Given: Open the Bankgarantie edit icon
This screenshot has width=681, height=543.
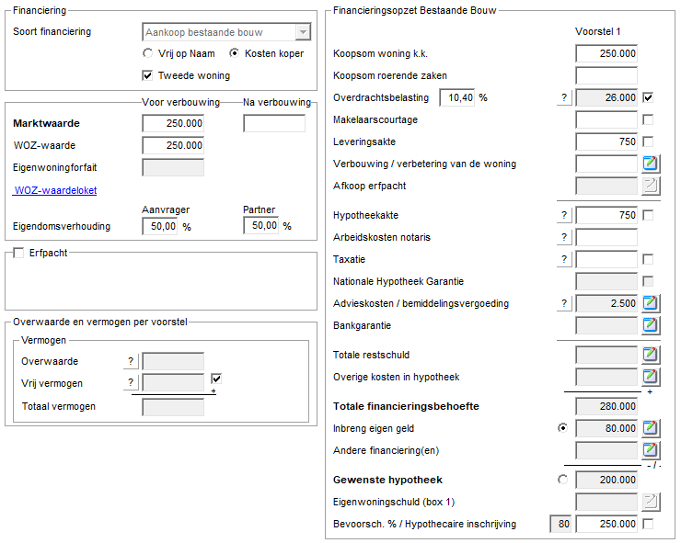Looking at the screenshot, I should 651,325.
